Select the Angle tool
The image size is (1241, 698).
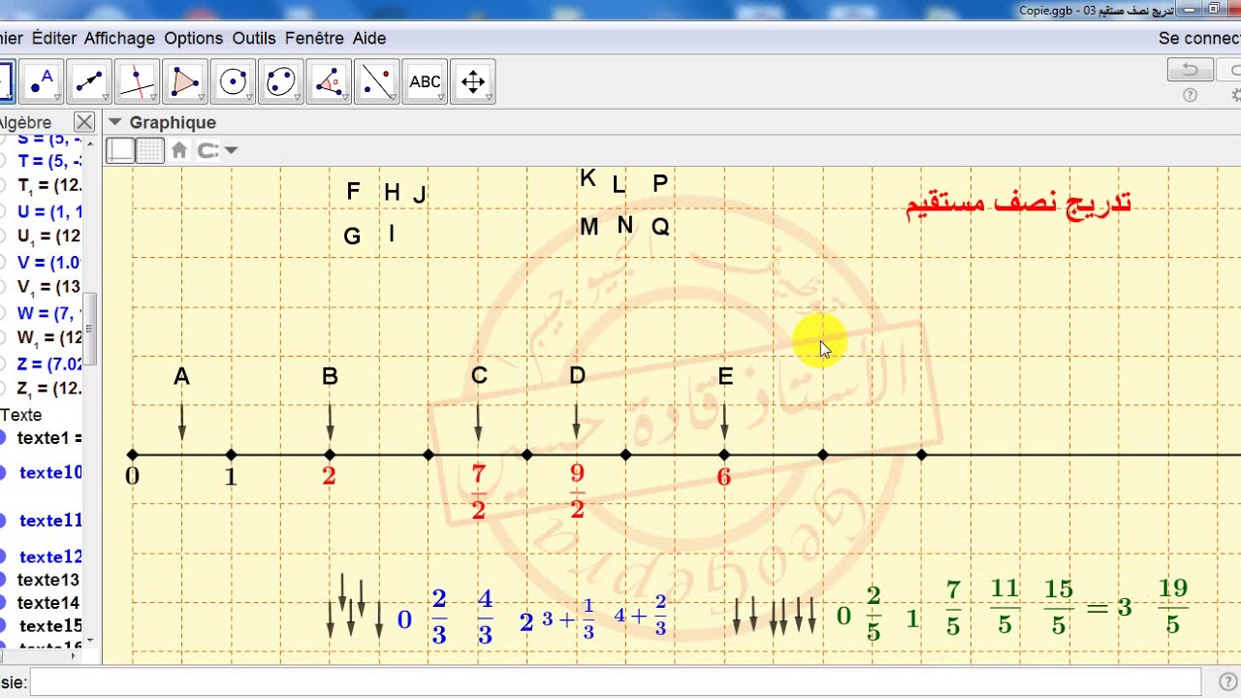tap(329, 81)
